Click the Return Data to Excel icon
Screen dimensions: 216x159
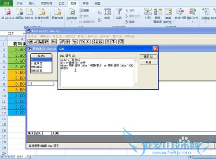(x=46, y=42)
